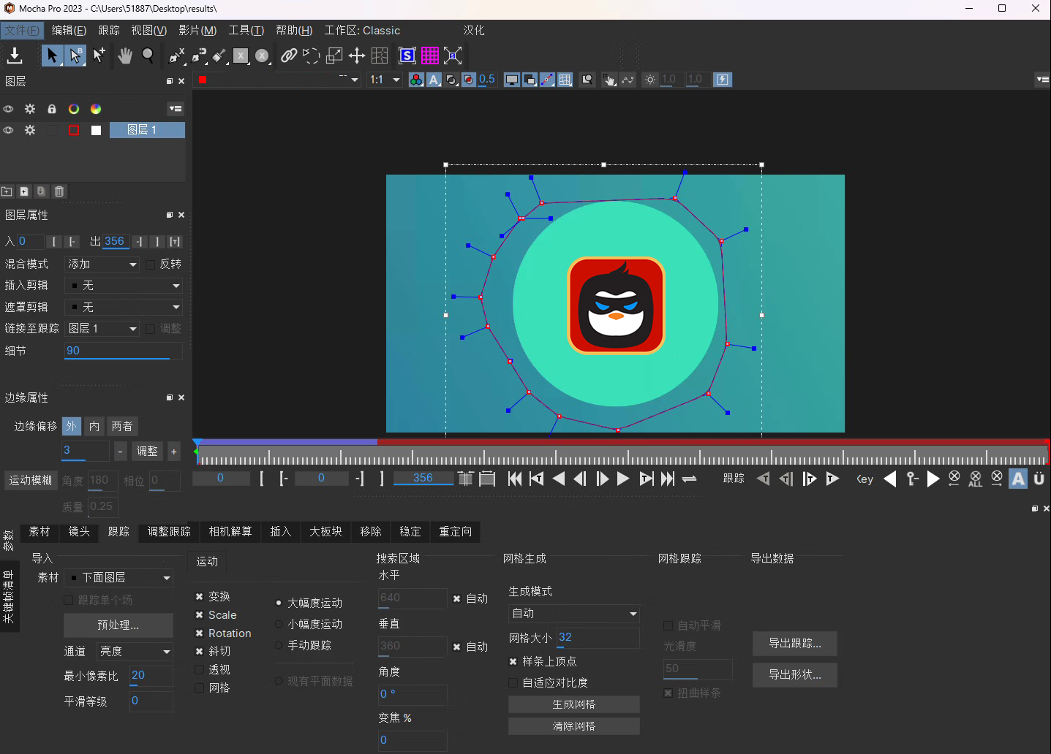Toggle the magenta planar grid icon
Screen dimensions: 1051x754
[430, 56]
